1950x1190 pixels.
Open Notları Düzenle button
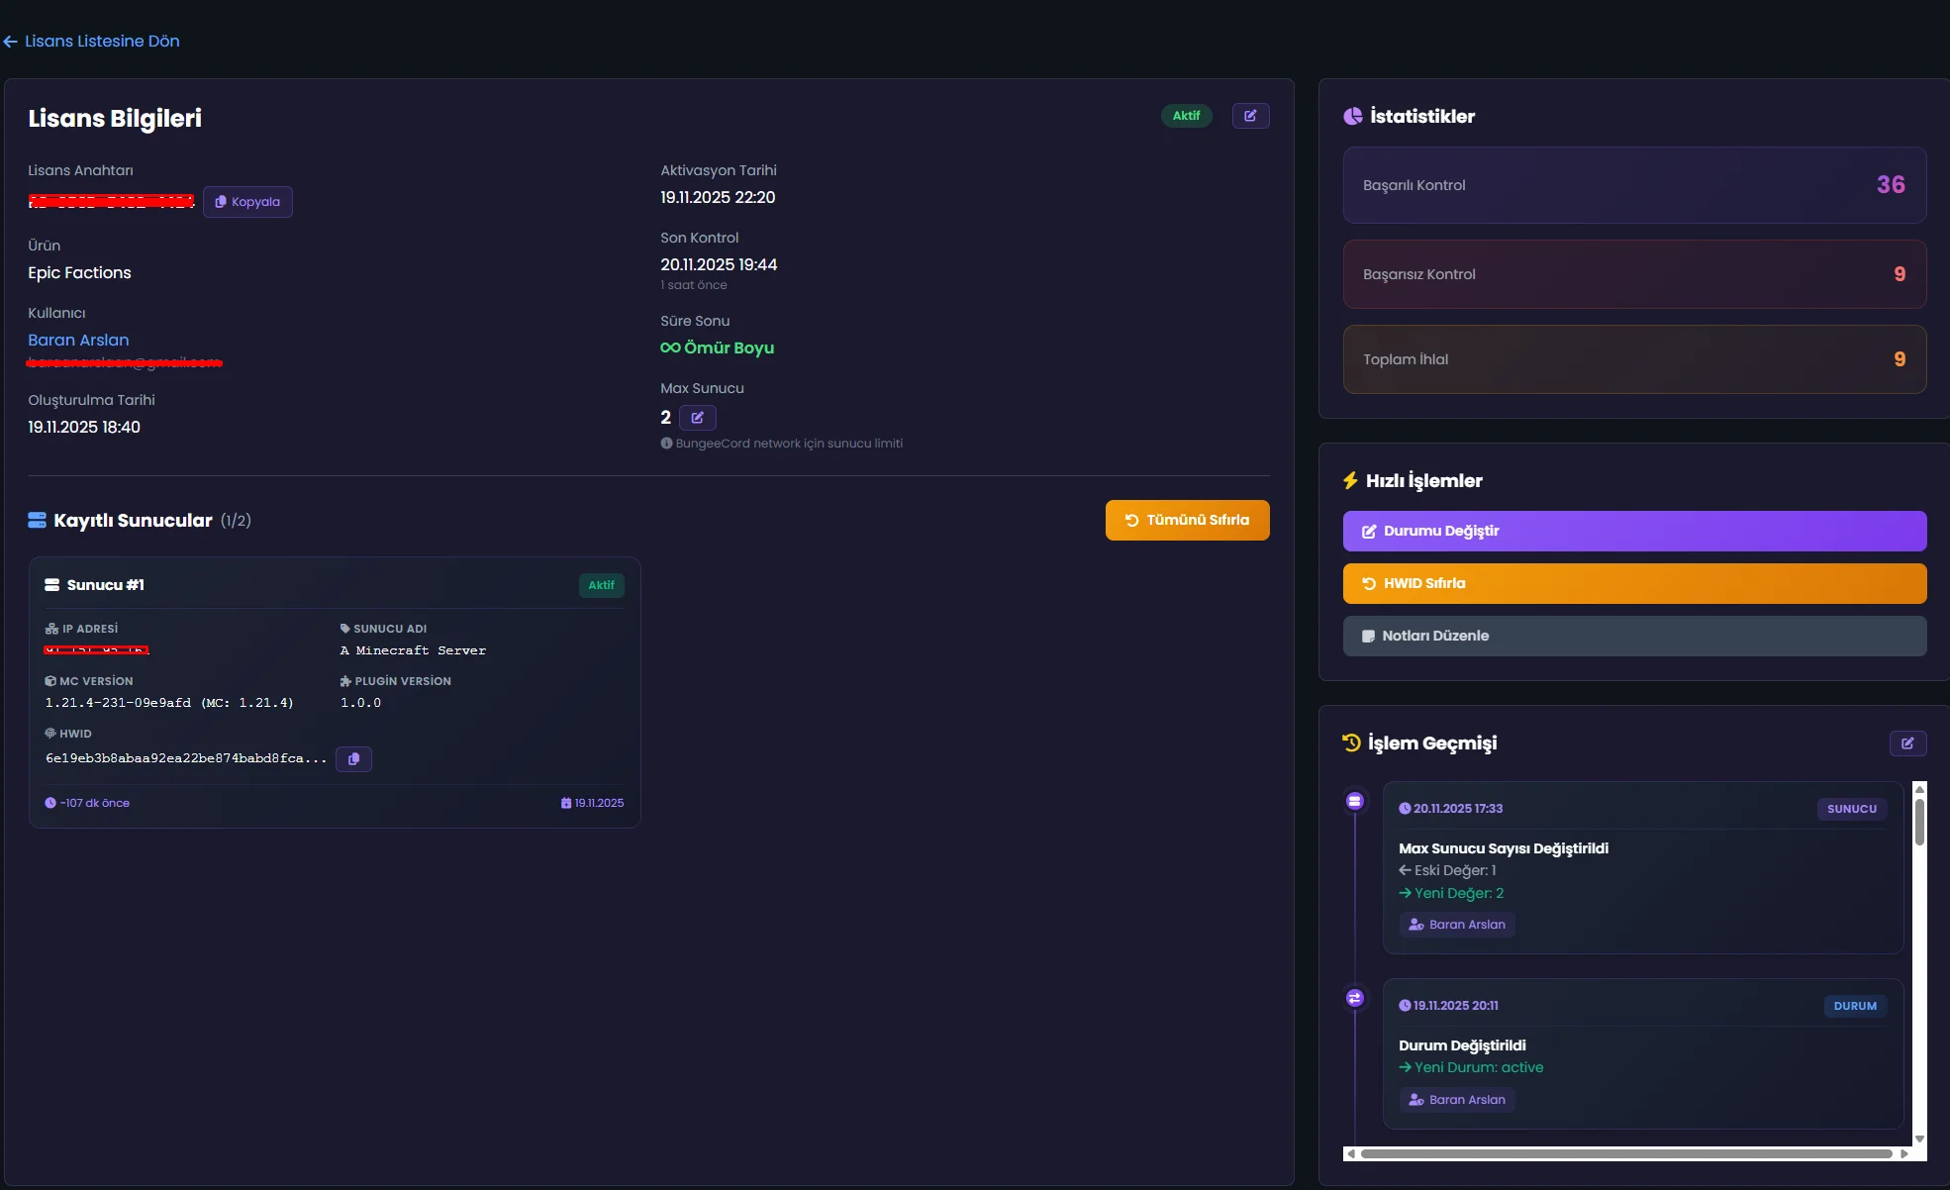(1634, 636)
